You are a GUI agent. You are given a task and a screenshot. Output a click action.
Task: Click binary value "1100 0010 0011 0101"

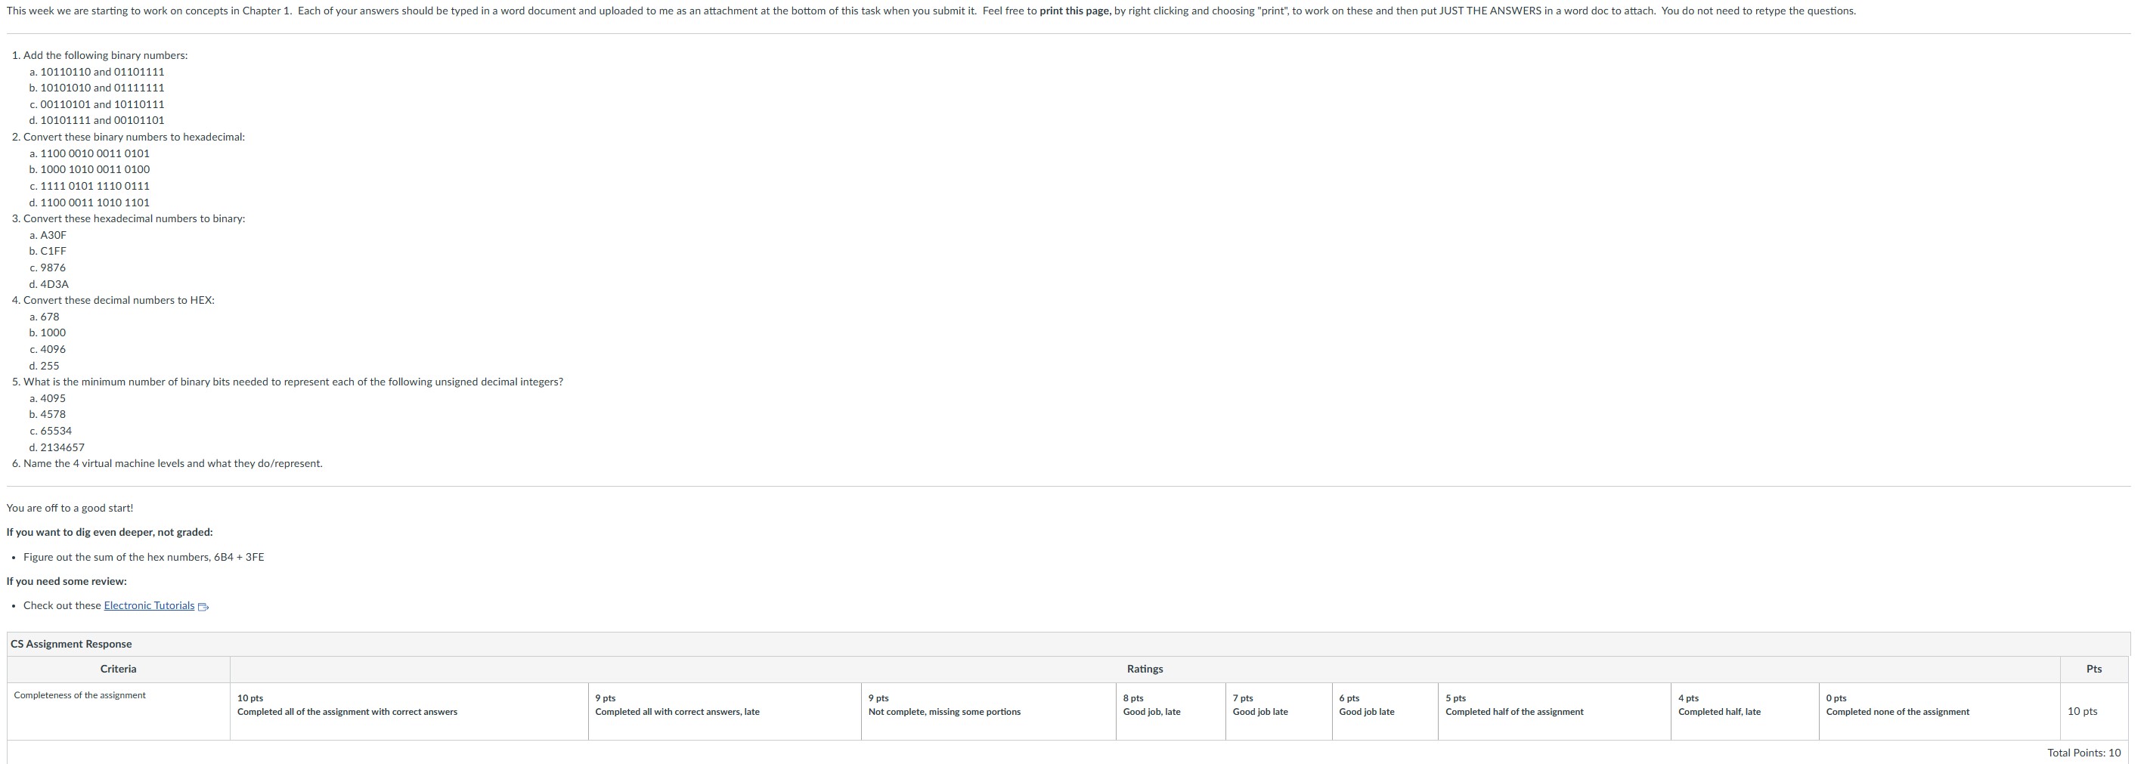click(95, 153)
